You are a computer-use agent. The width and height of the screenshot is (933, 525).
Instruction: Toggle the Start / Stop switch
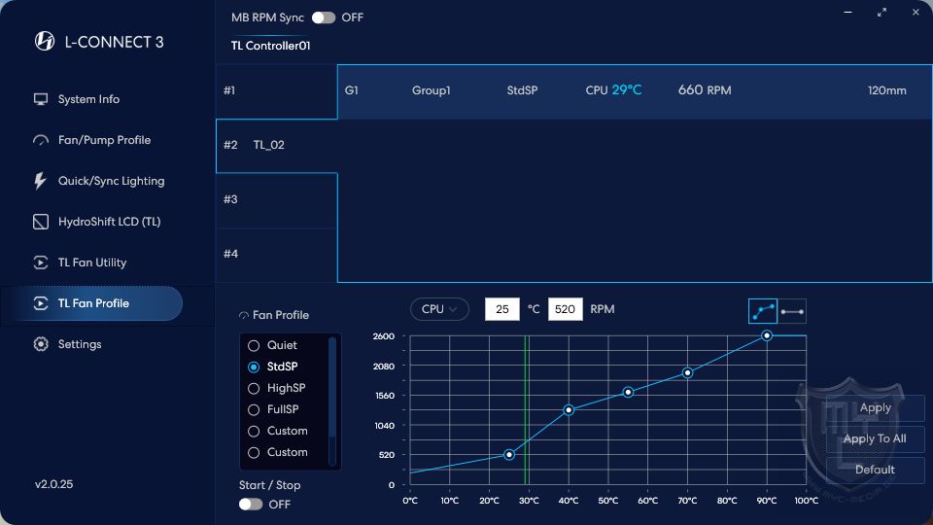click(x=251, y=505)
